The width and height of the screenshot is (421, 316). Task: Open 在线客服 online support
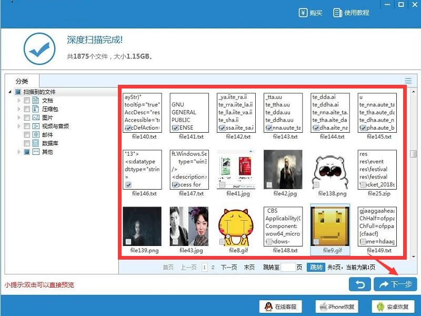280,307
